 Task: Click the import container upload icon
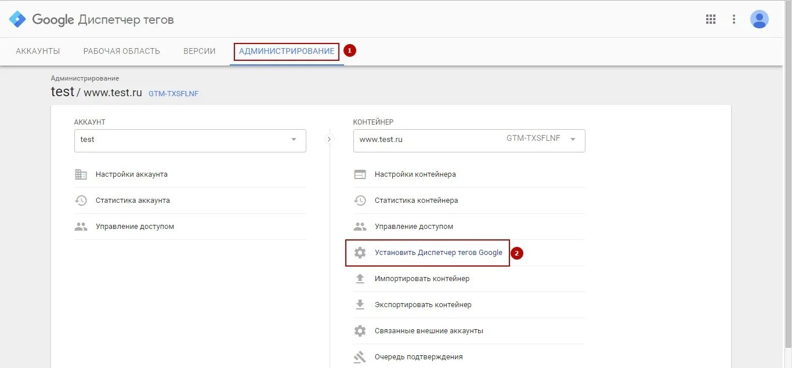coord(360,279)
